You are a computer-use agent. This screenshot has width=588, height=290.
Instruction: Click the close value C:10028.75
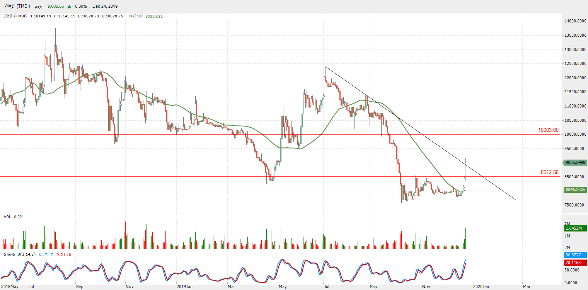click(112, 16)
